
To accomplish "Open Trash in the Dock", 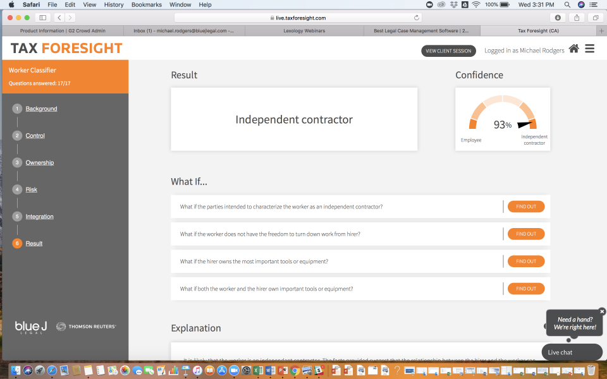I will (x=591, y=370).
